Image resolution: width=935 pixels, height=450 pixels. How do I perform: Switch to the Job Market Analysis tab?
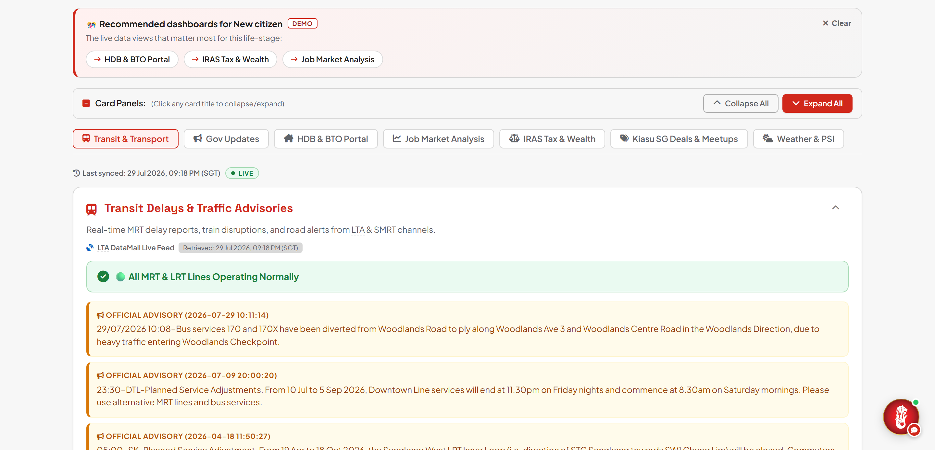coord(438,138)
